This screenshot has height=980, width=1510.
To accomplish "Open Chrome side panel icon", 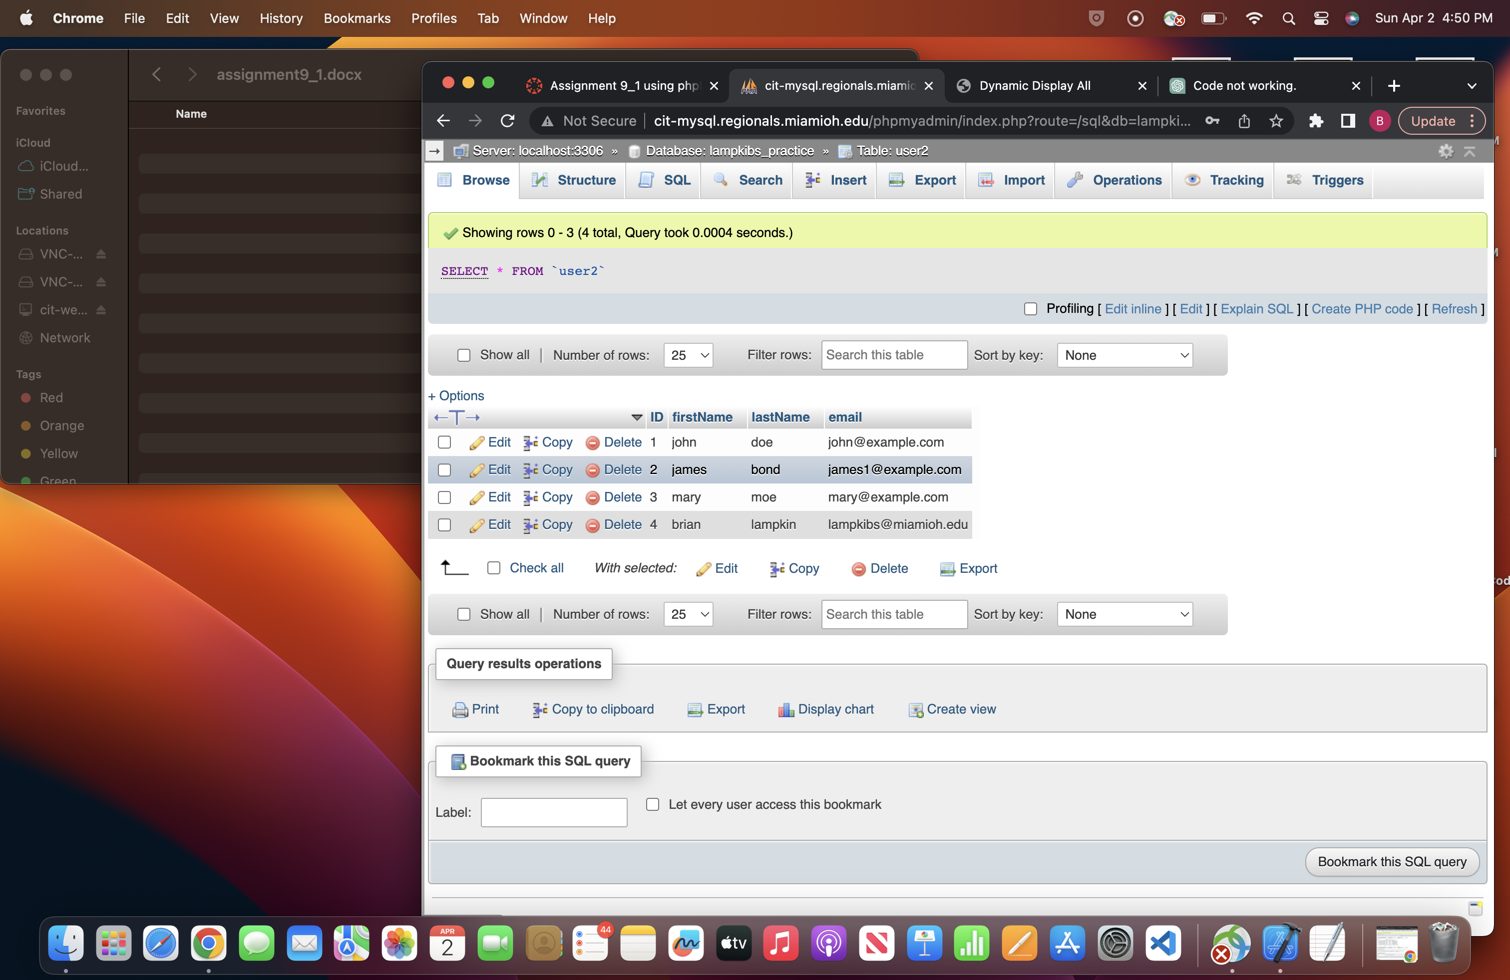I will [x=1348, y=121].
